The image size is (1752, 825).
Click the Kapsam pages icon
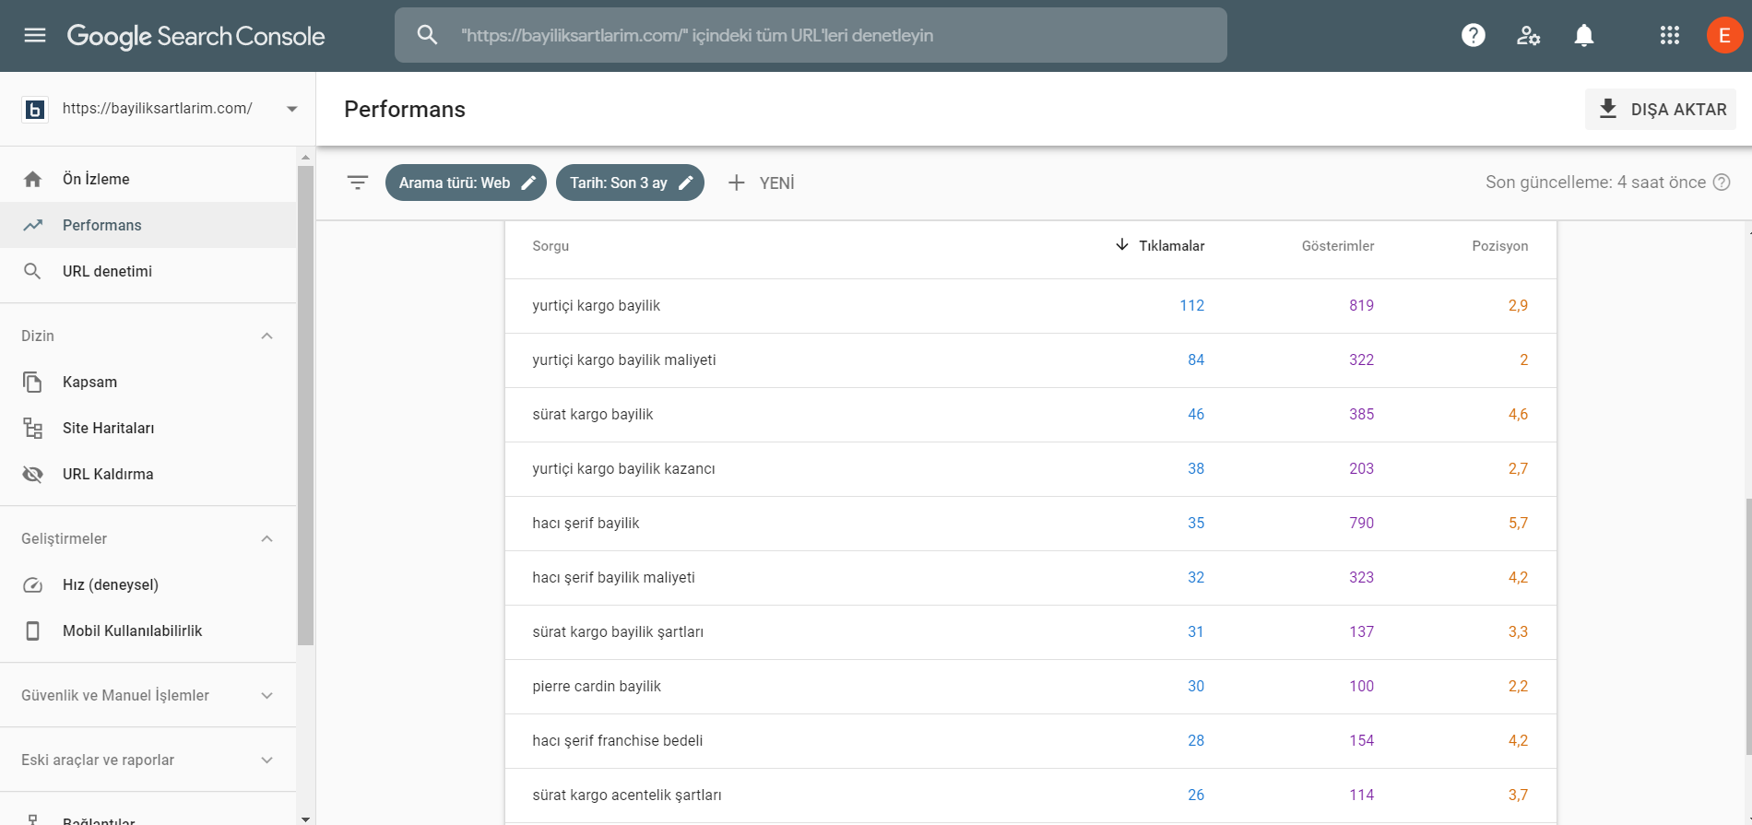pos(32,382)
